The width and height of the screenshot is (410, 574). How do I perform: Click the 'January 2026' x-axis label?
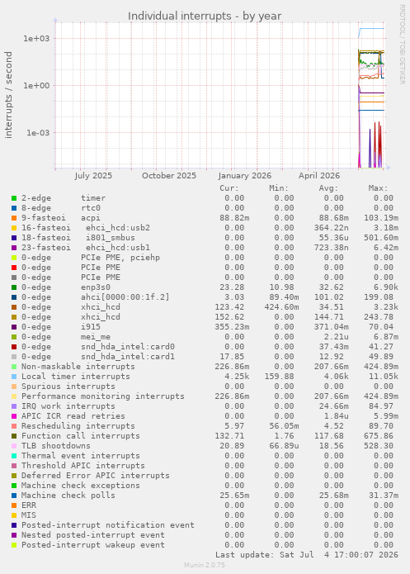[245, 176]
